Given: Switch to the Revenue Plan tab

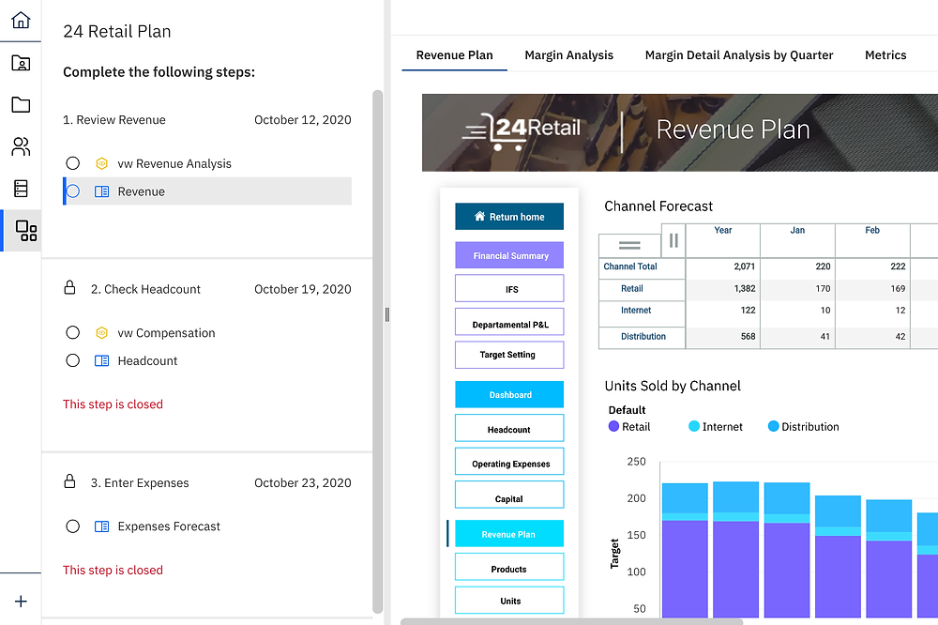Looking at the screenshot, I should pyautogui.click(x=455, y=55).
